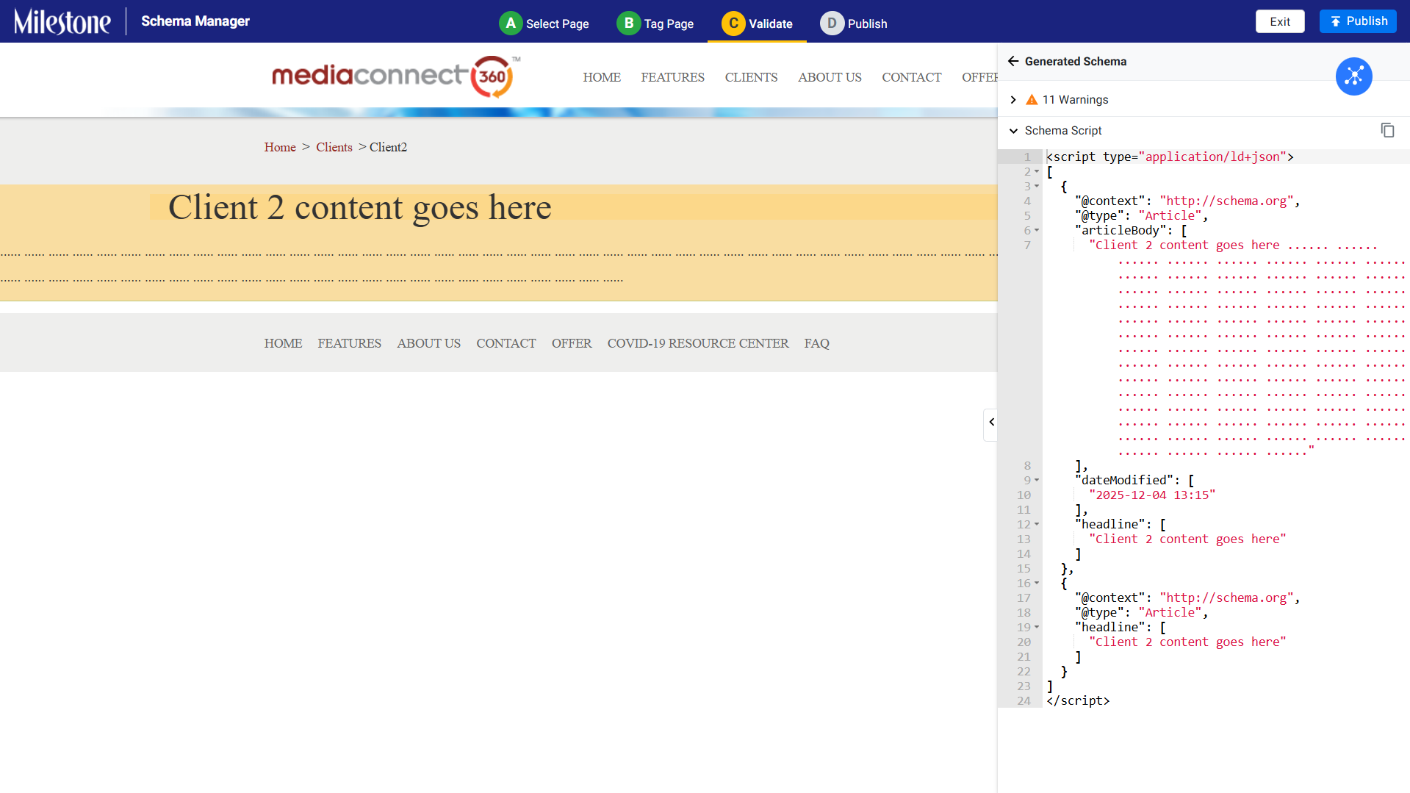Click step C circle badge
The height and width of the screenshot is (793, 1410).
coord(733,24)
